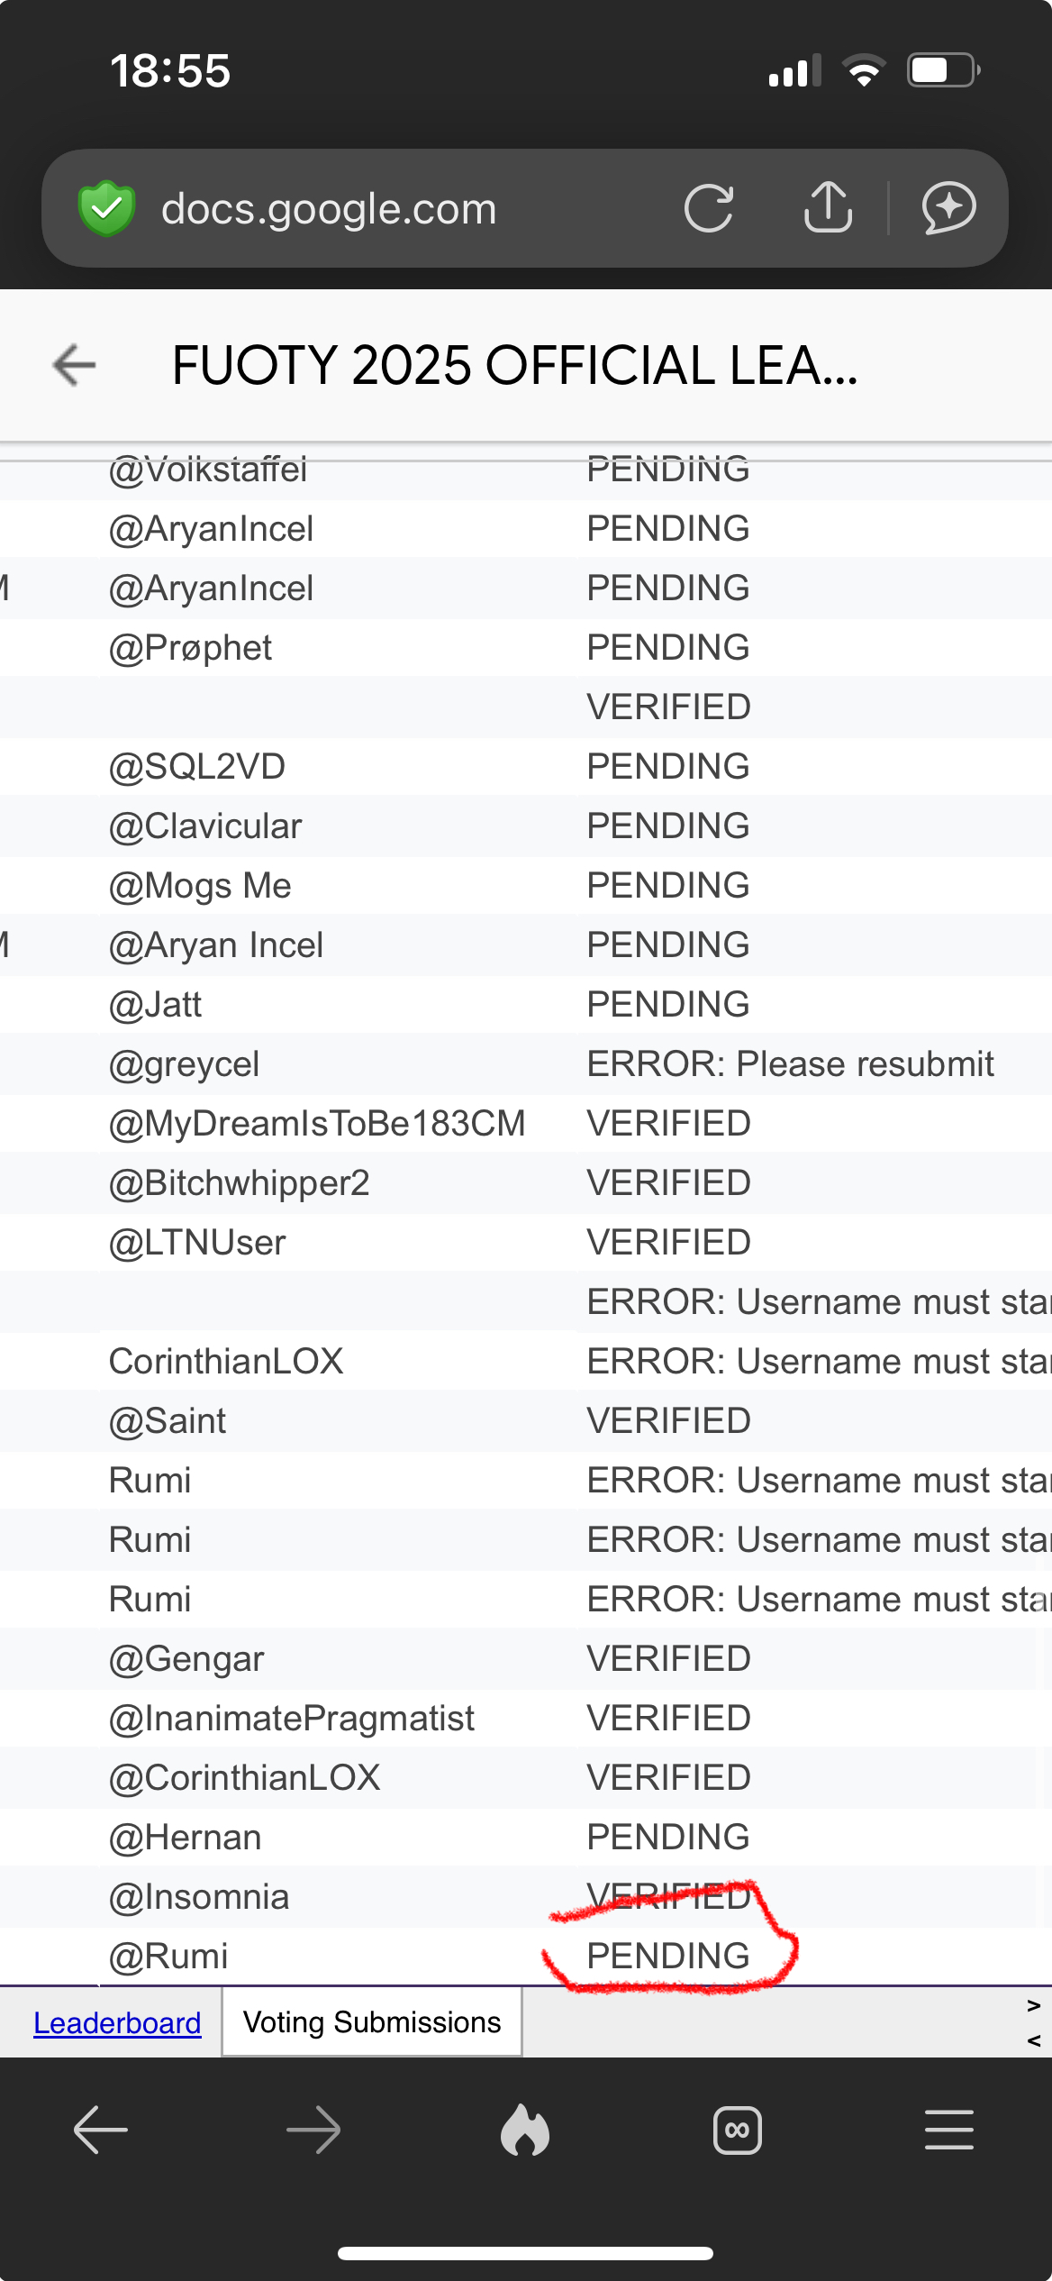Tap the browser forward arrow
This screenshot has height=2281, width=1052.
(x=313, y=2130)
